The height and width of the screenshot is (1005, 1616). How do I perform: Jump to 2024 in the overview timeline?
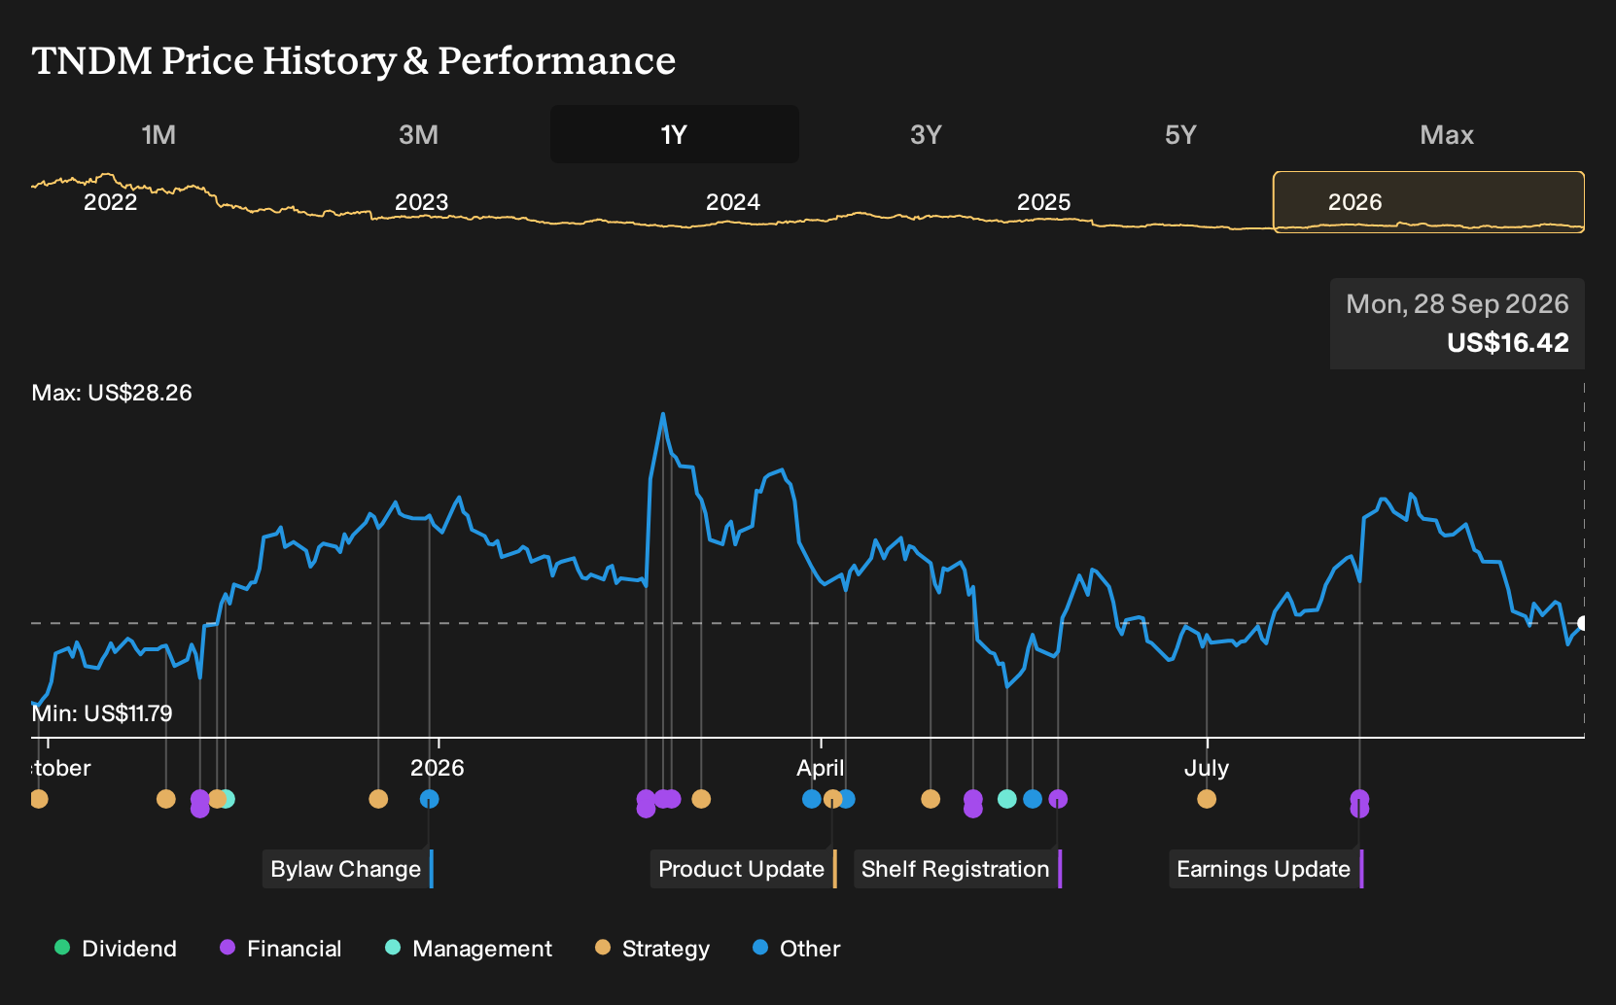[x=732, y=202]
